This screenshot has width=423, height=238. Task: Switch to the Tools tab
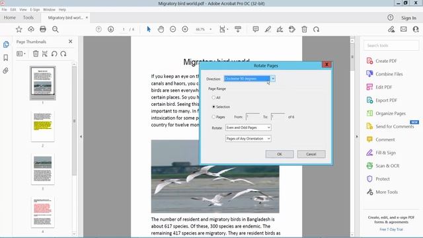[28, 18]
